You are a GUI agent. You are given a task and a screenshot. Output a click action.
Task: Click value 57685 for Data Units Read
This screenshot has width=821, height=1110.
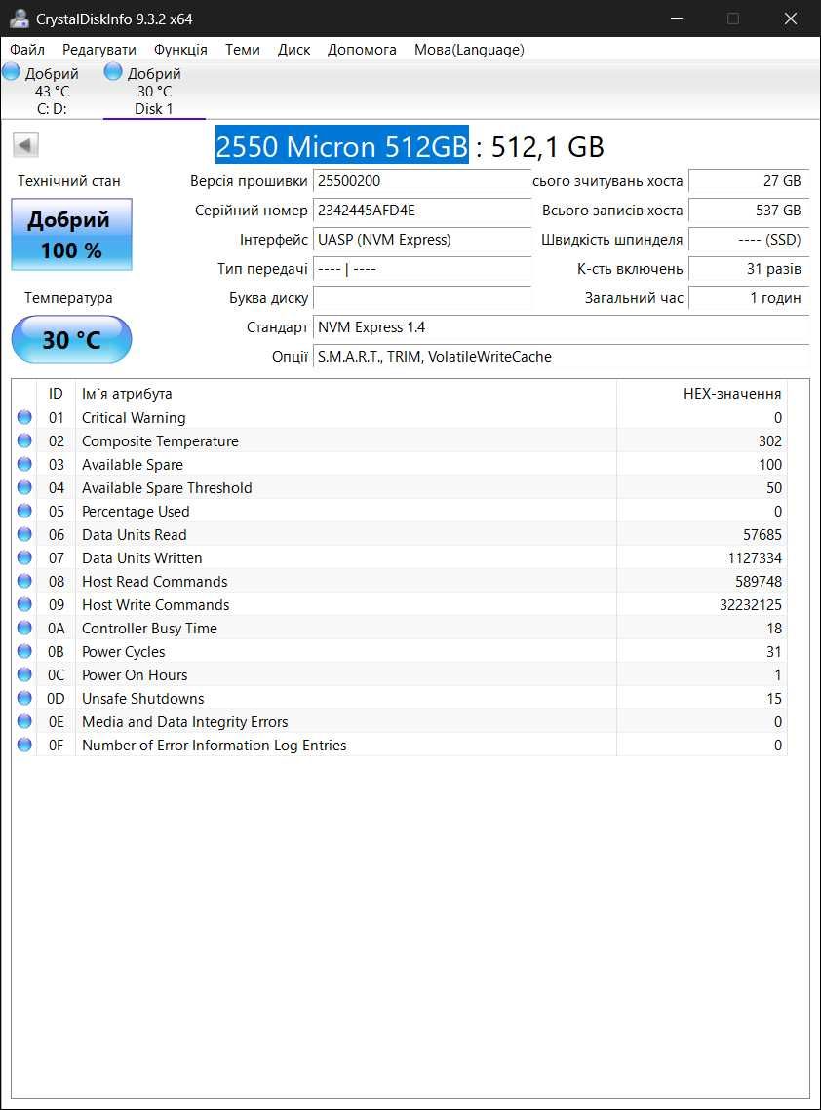762,534
